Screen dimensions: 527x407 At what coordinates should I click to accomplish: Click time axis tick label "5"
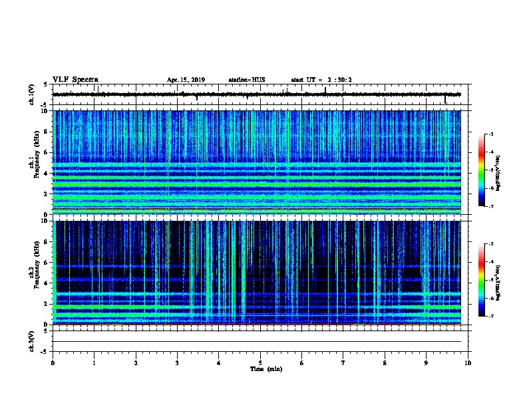[260, 363]
